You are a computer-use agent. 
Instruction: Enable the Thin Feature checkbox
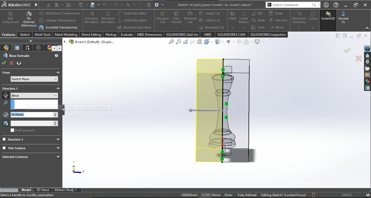[x=4, y=148]
